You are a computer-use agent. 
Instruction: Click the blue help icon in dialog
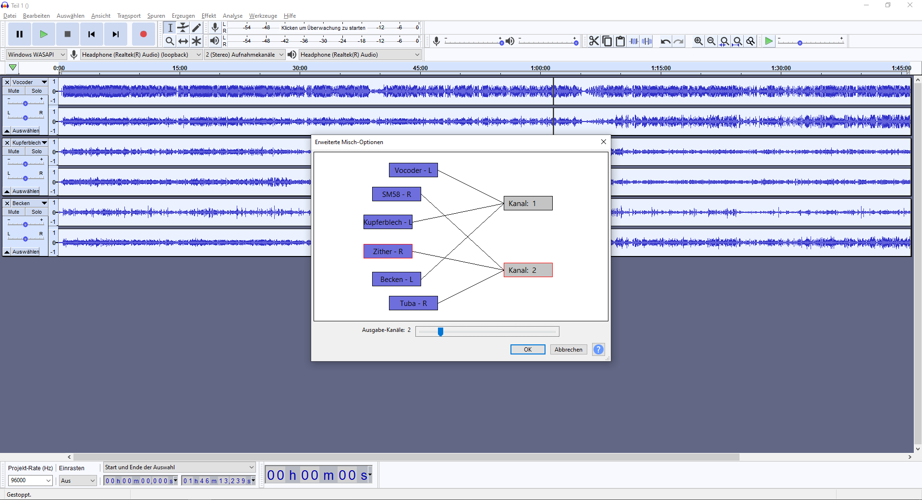pos(598,350)
